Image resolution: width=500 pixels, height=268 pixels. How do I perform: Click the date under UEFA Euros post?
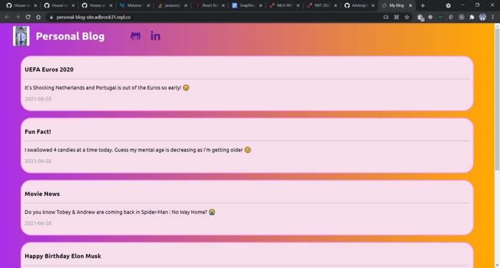(38, 99)
